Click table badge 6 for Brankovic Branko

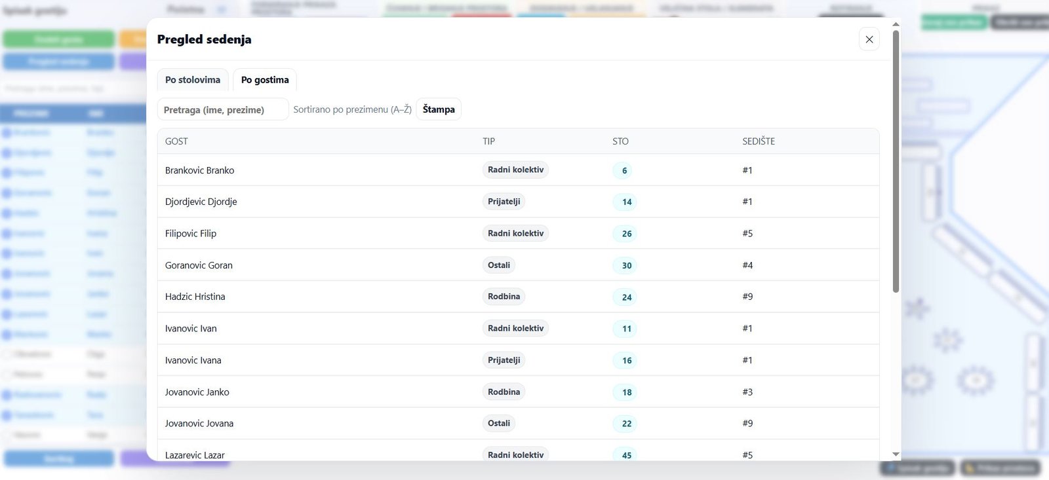click(x=624, y=170)
